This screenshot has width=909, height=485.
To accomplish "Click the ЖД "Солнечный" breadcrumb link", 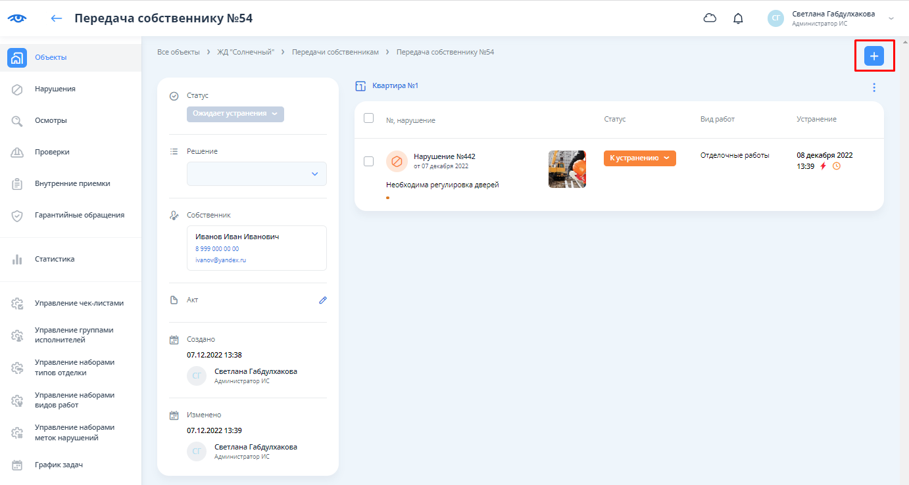I will click(x=245, y=52).
